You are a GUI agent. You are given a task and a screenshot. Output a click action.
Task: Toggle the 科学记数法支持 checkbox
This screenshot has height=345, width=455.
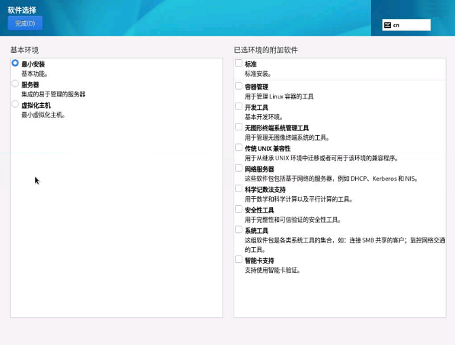pyautogui.click(x=238, y=189)
